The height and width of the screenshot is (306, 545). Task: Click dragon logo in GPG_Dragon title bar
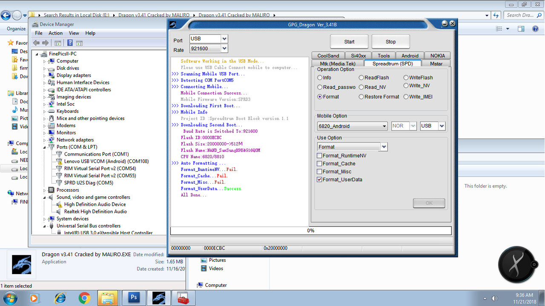point(172,24)
